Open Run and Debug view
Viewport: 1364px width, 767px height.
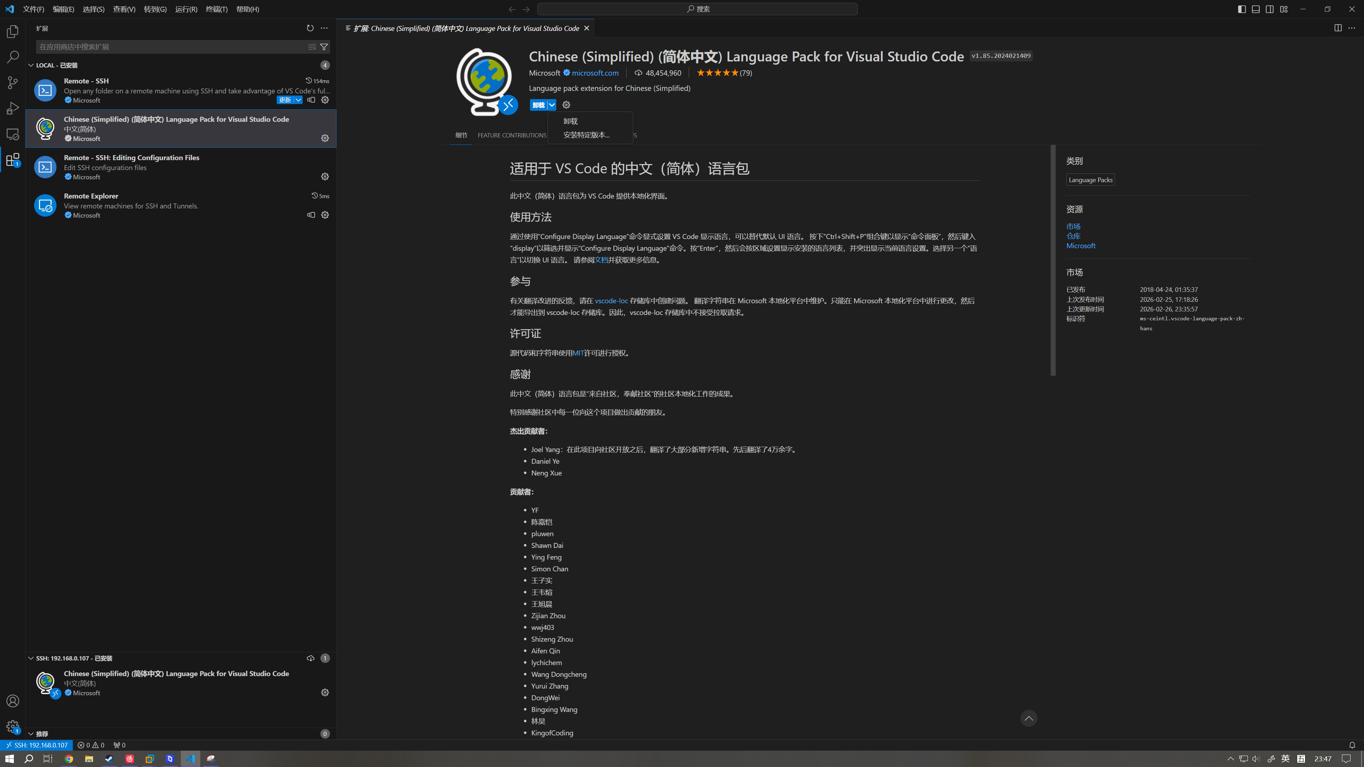click(x=13, y=109)
